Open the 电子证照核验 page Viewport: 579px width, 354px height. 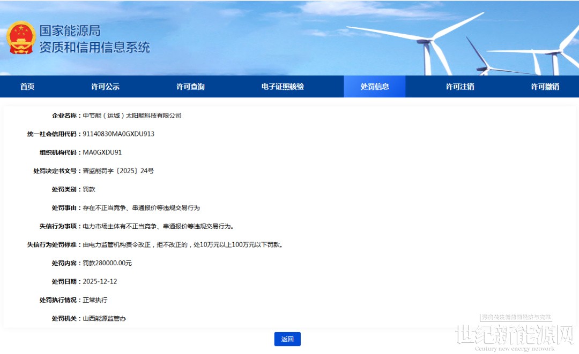coord(283,87)
